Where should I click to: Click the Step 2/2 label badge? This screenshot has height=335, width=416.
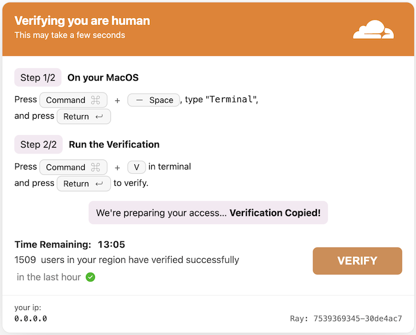[38, 145]
